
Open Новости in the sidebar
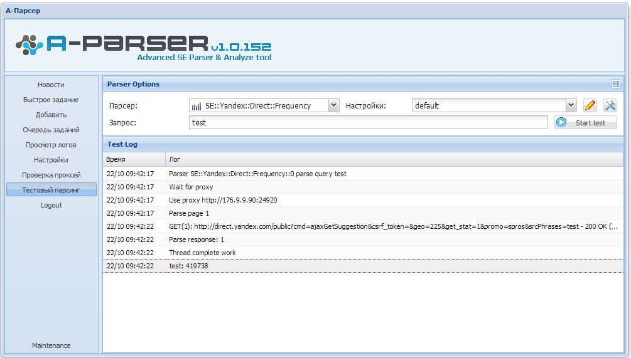click(x=51, y=85)
